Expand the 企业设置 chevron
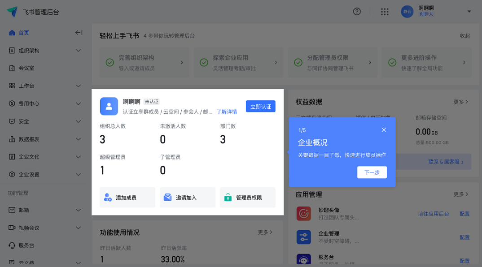The height and width of the screenshot is (267, 482). pyautogui.click(x=79, y=175)
